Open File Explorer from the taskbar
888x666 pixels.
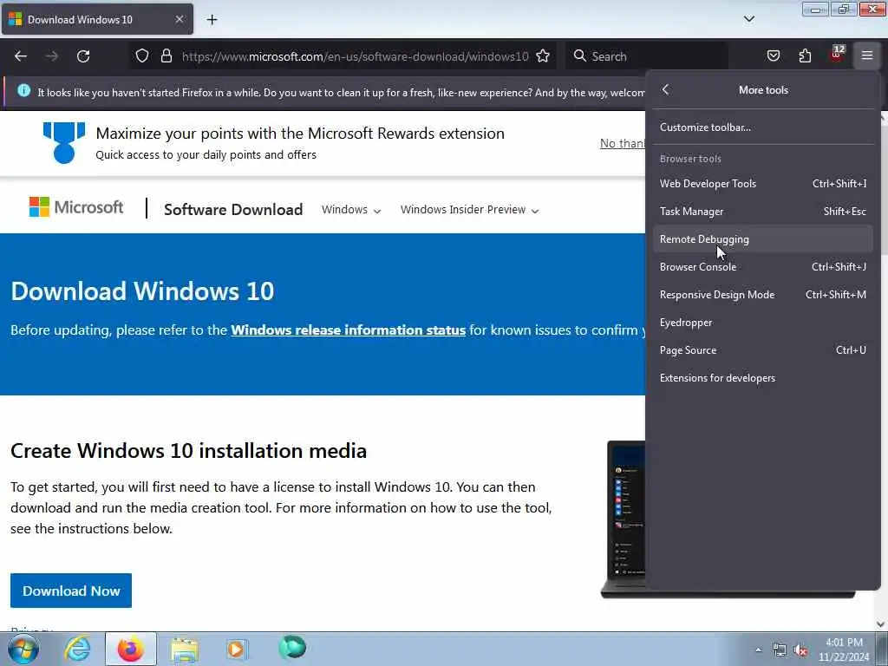(184, 649)
